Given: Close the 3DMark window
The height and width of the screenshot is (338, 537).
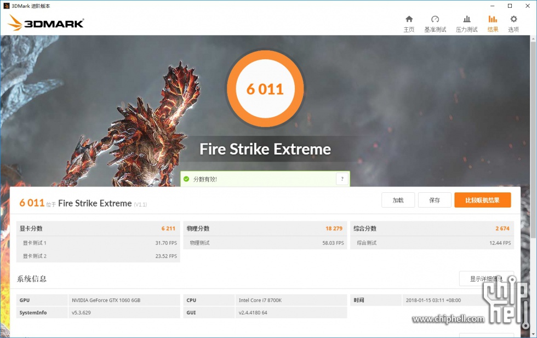Looking at the screenshot, I should (x=528, y=6).
